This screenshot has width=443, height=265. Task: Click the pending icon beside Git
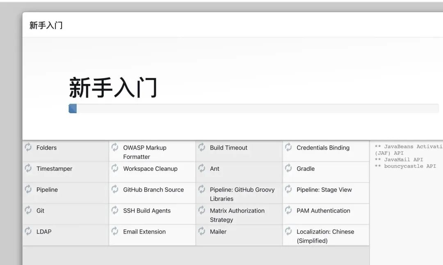[28, 210]
